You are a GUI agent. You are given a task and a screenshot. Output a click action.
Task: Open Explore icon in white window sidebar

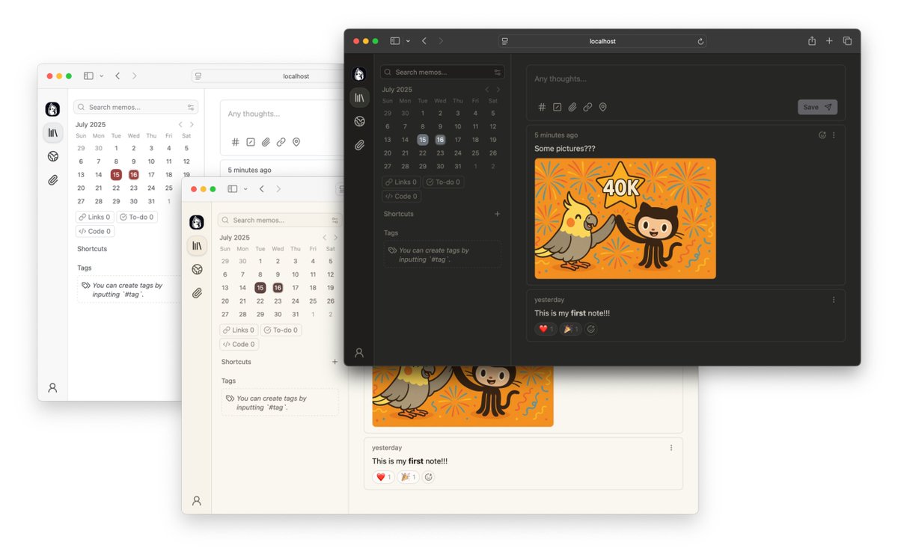click(x=53, y=156)
